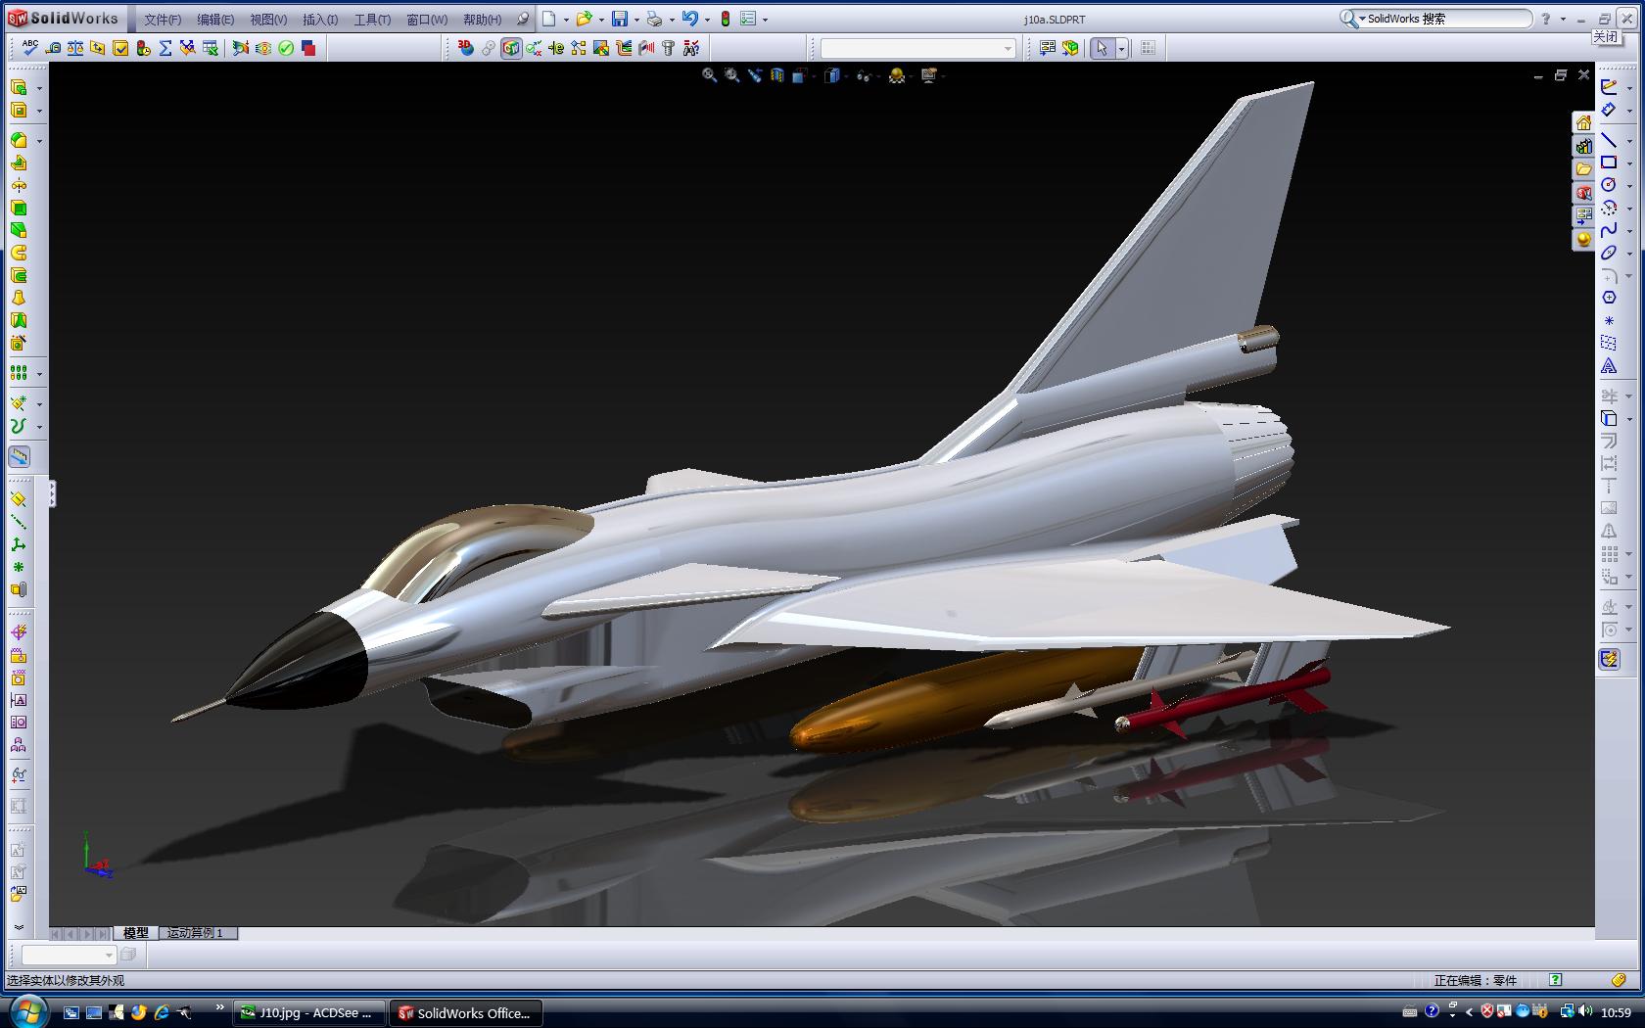Select the Line sketch tool
The width and height of the screenshot is (1645, 1028).
(x=1609, y=140)
